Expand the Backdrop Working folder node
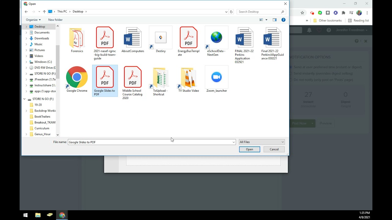This screenshot has width=392, height=220. pos(26,111)
